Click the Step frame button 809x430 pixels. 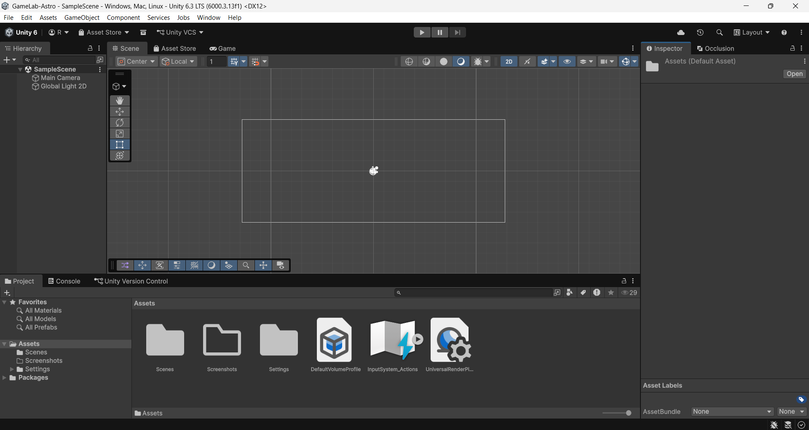pyautogui.click(x=457, y=32)
